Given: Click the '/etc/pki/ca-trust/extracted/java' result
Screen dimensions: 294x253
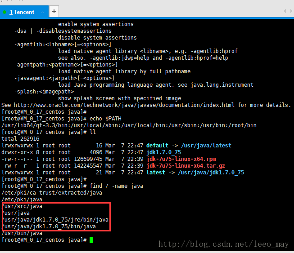Looking at the screenshot, I should (x=52, y=193).
